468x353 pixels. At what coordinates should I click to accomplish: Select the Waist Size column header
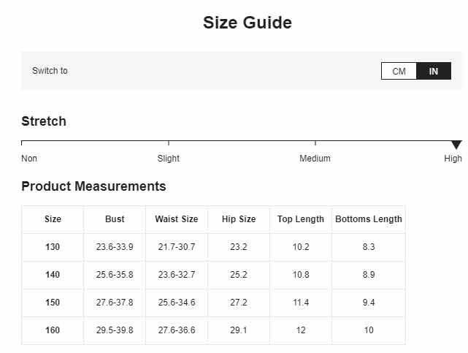(177, 219)
